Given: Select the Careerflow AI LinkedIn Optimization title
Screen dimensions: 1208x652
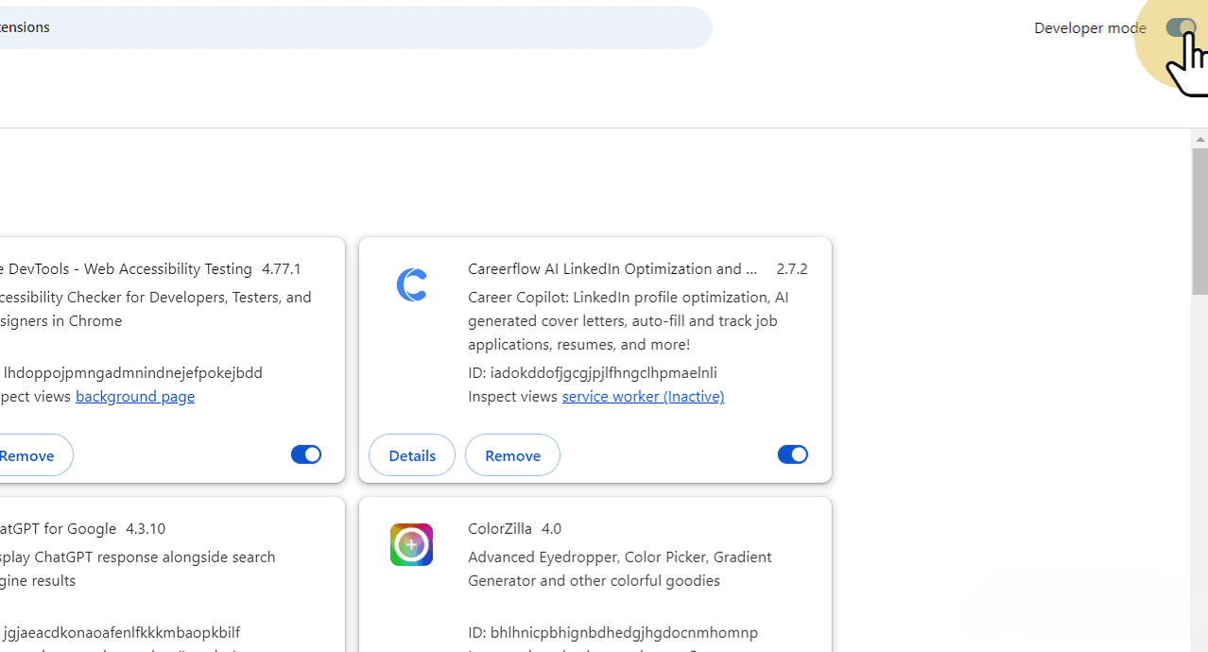Looking at the screenshot, I should pos(613,268).
